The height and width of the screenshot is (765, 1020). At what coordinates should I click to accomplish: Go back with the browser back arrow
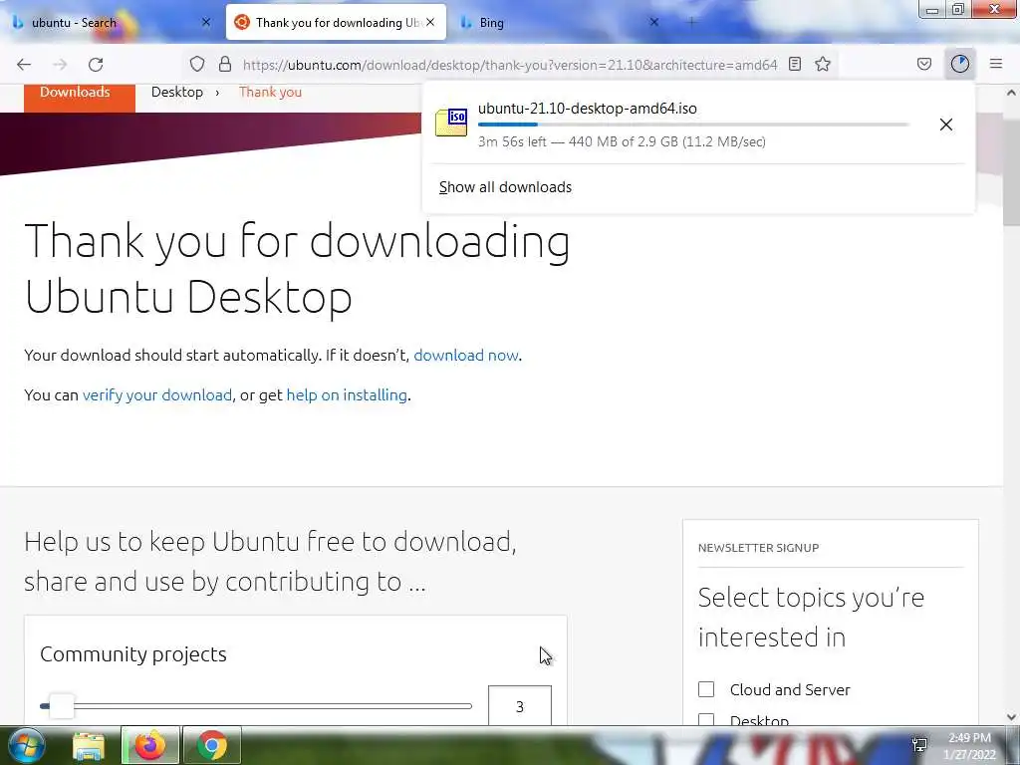coord(24,65)
